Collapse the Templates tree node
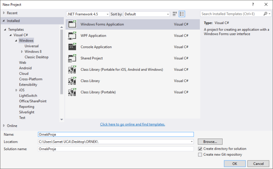This screenshot has height=169, width=273. 5,29
